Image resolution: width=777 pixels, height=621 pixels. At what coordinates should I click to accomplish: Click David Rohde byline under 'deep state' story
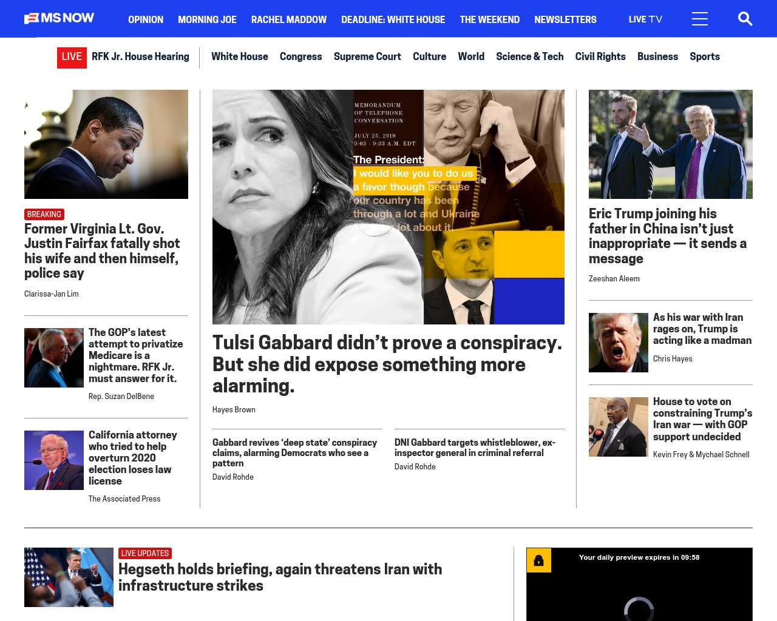tap(233, 477)
